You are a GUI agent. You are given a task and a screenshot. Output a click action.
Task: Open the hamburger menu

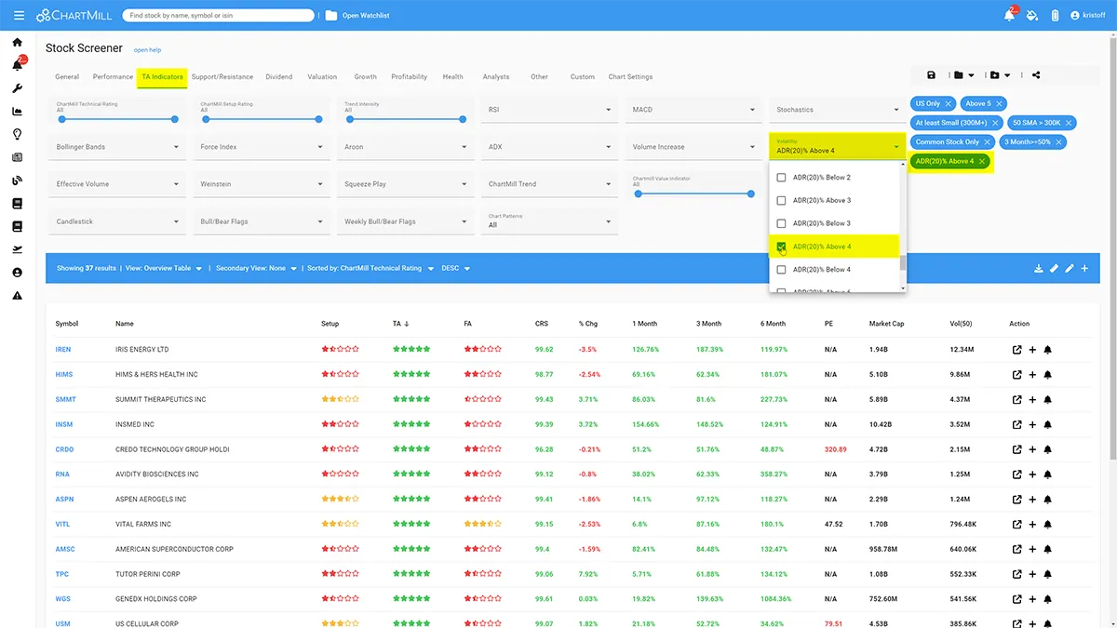coord(19,16)
